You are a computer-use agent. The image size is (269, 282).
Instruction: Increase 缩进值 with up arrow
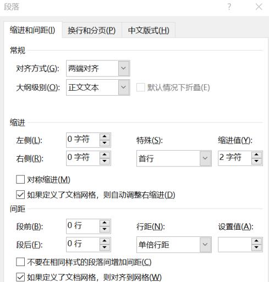(256, 155)
